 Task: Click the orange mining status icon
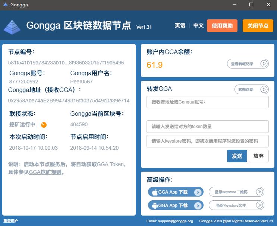[44, 125]
